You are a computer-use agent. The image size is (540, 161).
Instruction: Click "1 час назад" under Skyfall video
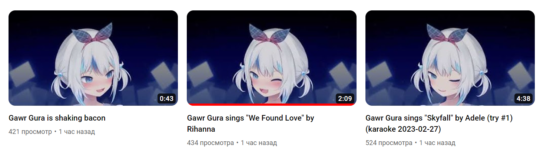click(437, 143)
